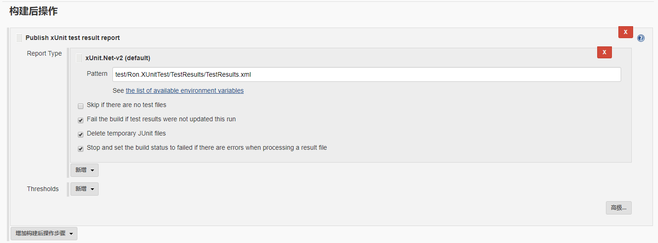Viewport: 658px width, 243px height.
Task: Click the 构建后操作 section heading
Action: click(33, 11)
